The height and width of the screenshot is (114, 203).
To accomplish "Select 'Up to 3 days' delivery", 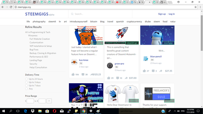I will (26, 82).
